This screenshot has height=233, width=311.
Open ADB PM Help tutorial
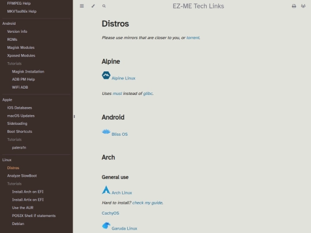(x=24, y=79)
